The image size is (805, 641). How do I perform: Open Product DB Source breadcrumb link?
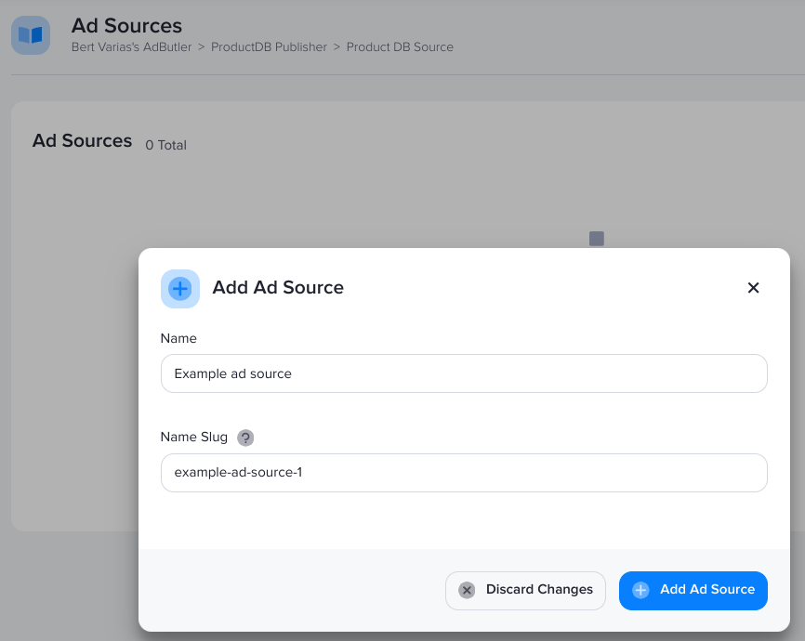400,47
